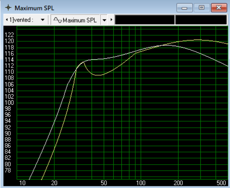Click the 100 Hz label on frequency axis
Image resolution: width=230 pixels, height=188 pixels.
pos(141,183)
